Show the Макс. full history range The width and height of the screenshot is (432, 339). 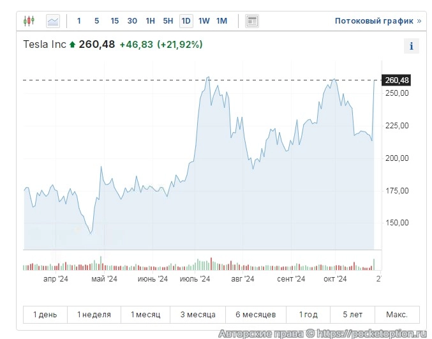(397, 315)
